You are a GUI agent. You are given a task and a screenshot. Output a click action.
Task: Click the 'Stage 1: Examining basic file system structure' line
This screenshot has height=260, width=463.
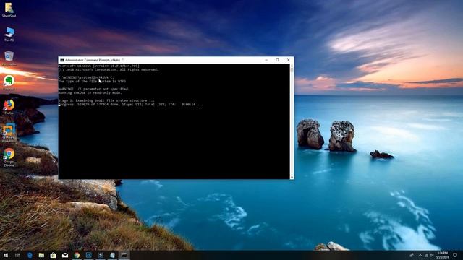coord(106,100)
